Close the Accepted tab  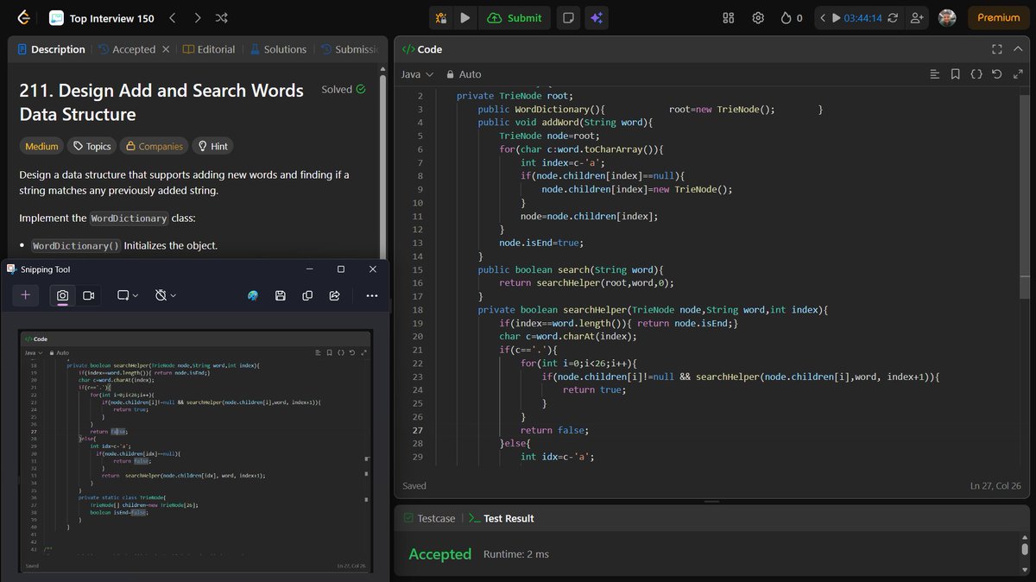(x=166, y=49)
